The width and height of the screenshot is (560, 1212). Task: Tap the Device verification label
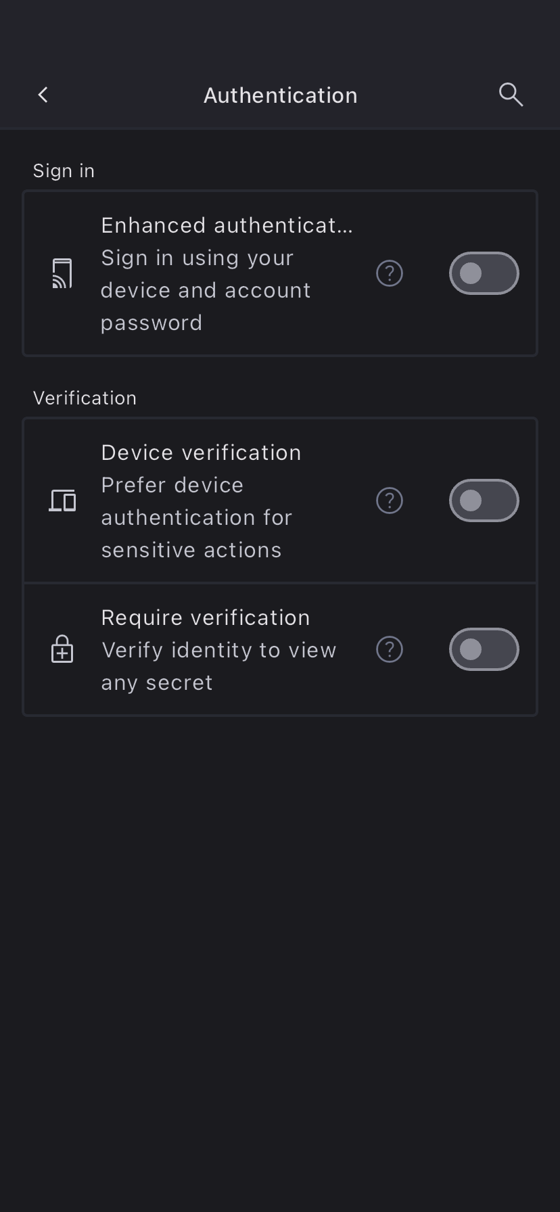pyautogui.click(x=201, y=452)
